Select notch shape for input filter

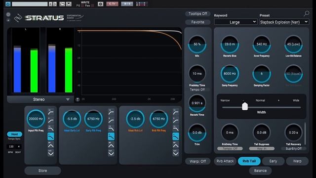tap(51, 153)
